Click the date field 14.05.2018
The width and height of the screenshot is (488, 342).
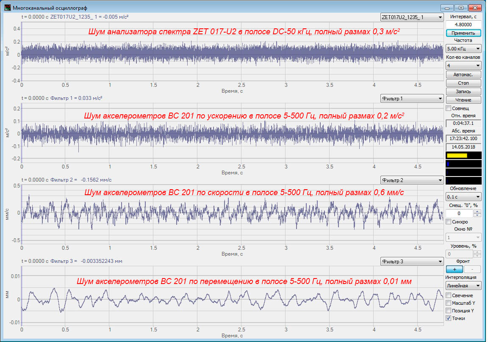click(x=463, y=147)
